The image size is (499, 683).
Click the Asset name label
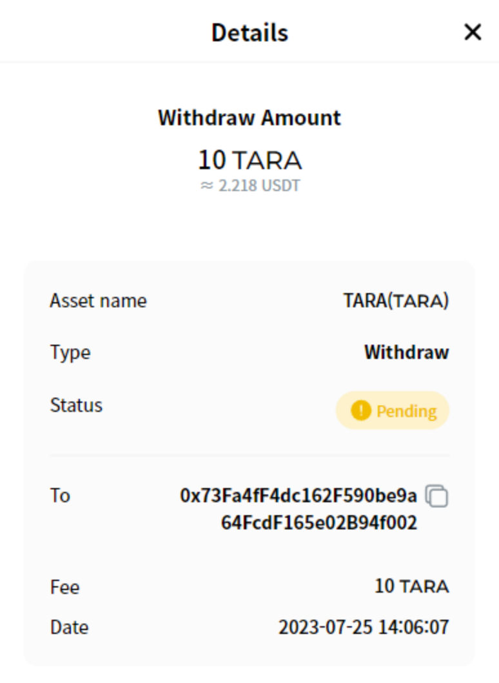[x=98, y=301]
